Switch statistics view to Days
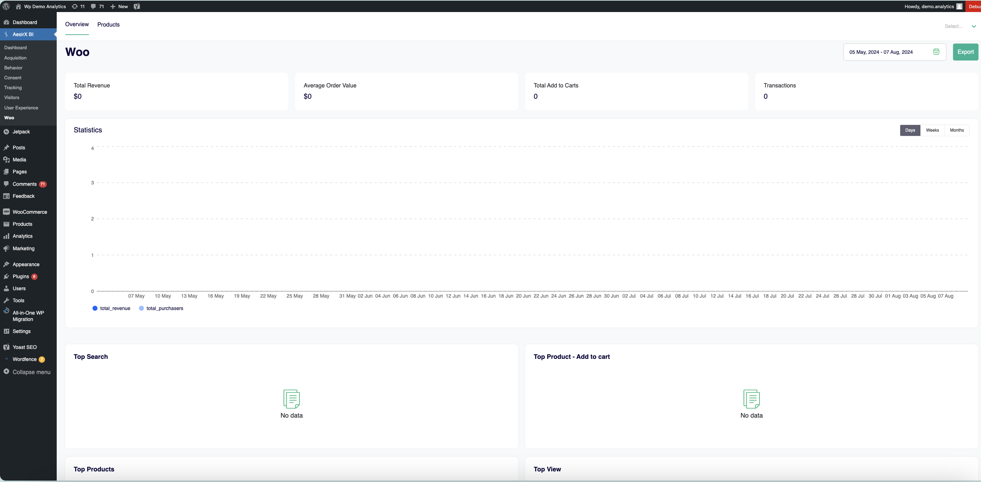981x482 pixels. [x=910, y=130]
